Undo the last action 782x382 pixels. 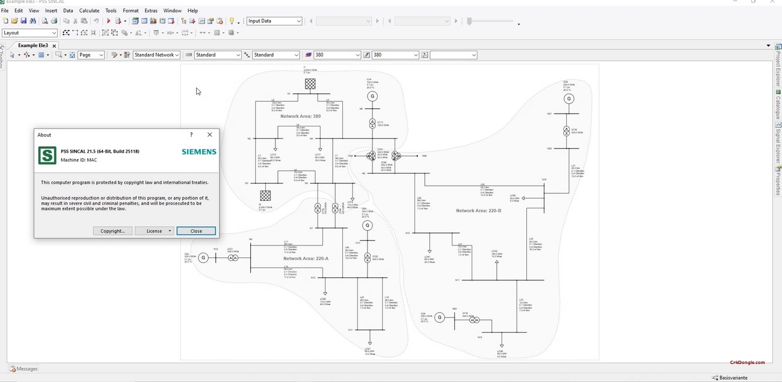coord(96,20)
